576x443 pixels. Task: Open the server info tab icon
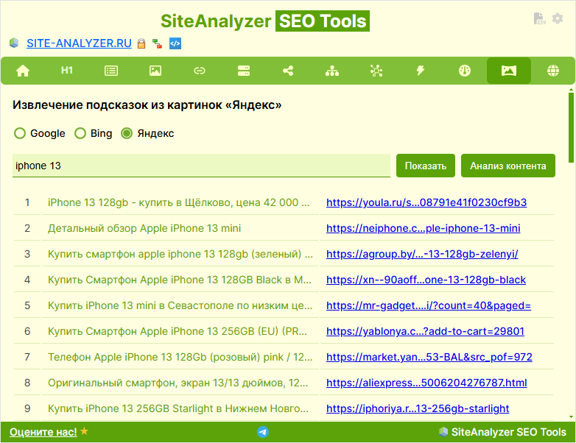pyautogui.click(x=244, y=71)
